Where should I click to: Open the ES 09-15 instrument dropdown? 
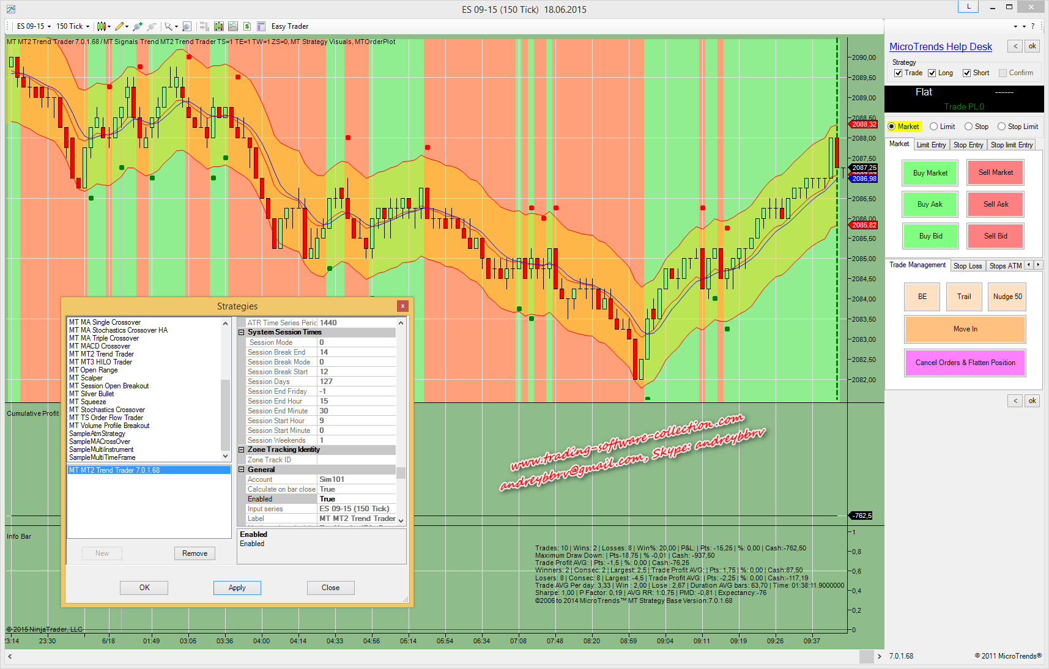click(x=34, y=26)
